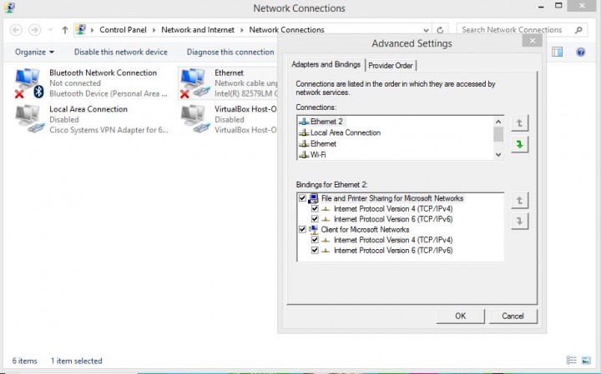Select Local Area Connection in Connections list

346,132
